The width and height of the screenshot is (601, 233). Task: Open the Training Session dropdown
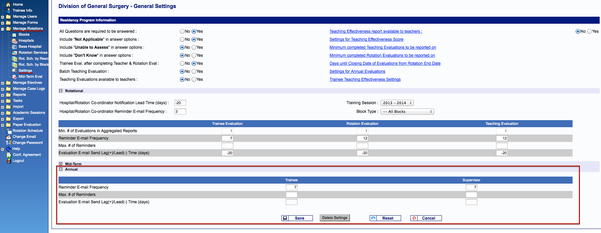397,103
